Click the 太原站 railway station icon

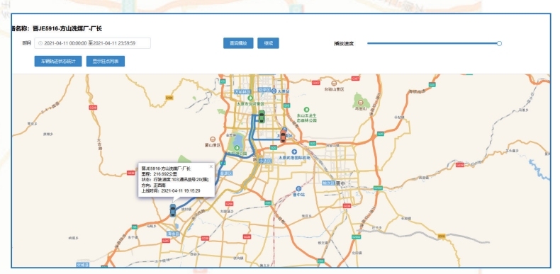(x=274, y=91)
